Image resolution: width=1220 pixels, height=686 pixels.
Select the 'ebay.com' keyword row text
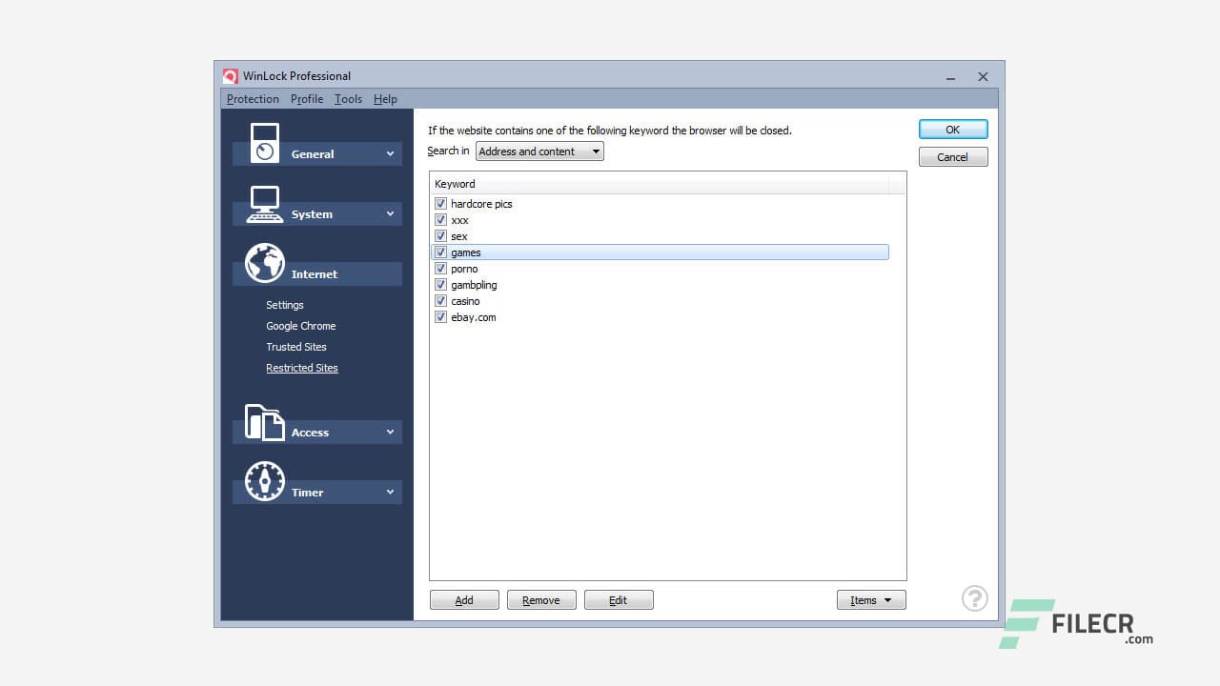tap(474, 317)
